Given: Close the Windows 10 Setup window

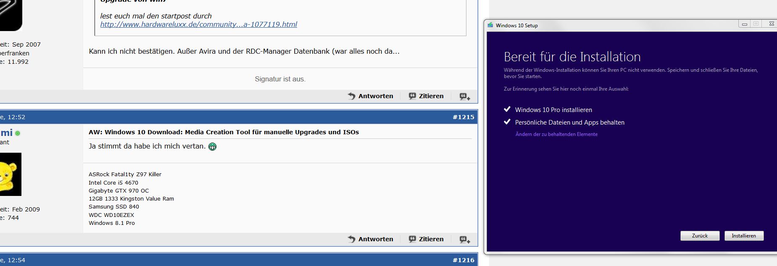Looking at the screenshot, I should pyautogui.click(x=771, y=24).
